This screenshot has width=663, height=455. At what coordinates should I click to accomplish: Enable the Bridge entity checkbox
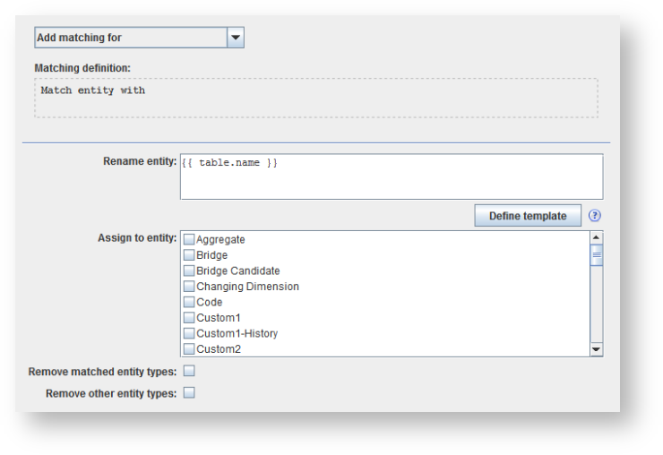click(x=189, y=255)
